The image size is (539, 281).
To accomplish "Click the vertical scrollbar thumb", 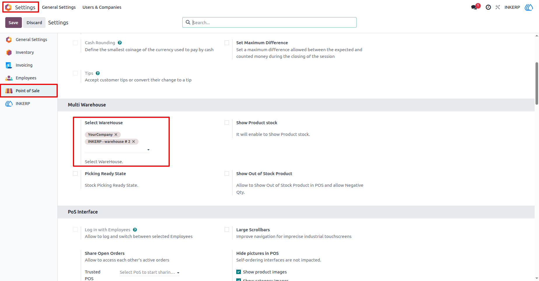I will 537,83.
